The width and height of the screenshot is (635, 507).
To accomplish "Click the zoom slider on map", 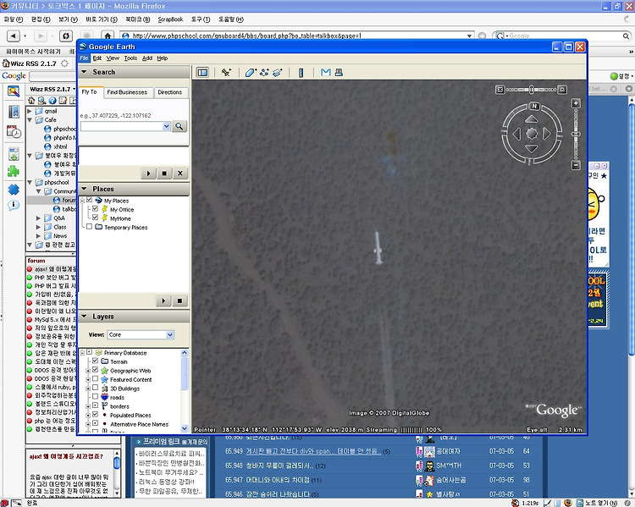I will (x=576, y=134).
